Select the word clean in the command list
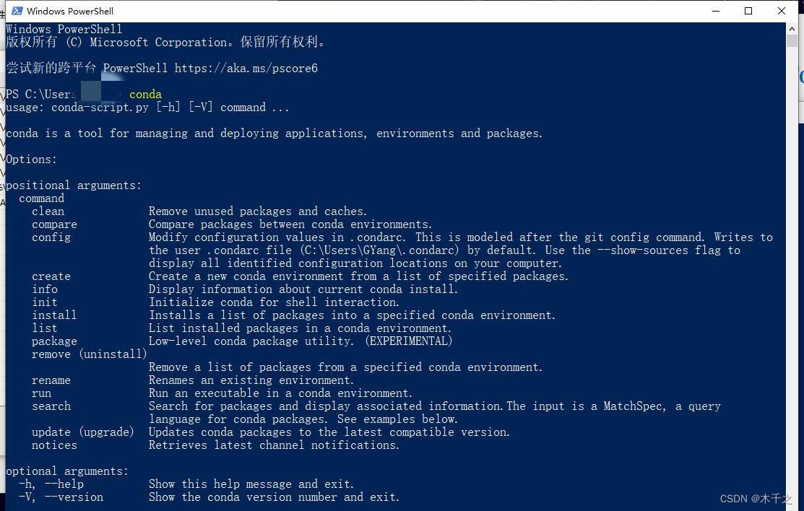Viewport: 804px width, 511px height. click(x=48, y=211)
